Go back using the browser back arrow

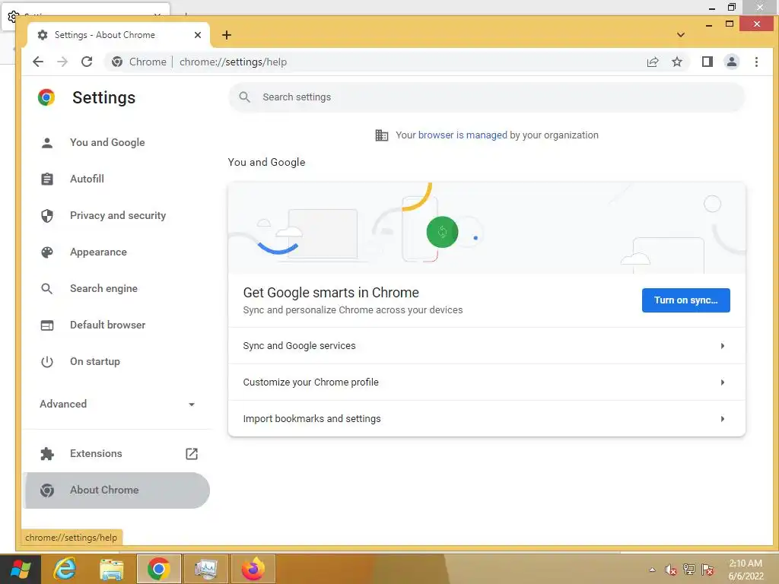pos(38,62)
